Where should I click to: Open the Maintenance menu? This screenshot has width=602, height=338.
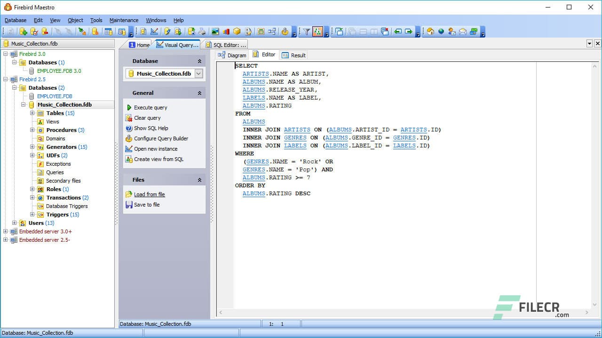coord(124,20)
